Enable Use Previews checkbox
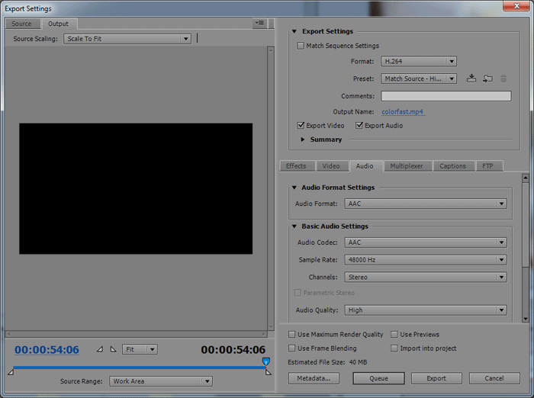 coord(394,334)
